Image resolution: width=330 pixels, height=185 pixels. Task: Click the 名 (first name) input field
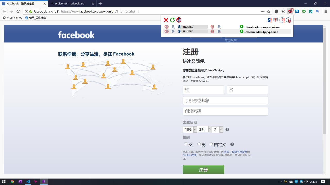tap(247, 90)
